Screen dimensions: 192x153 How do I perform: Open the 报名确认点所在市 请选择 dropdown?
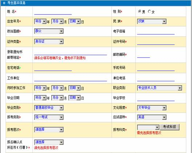click(x=49, y=142)
